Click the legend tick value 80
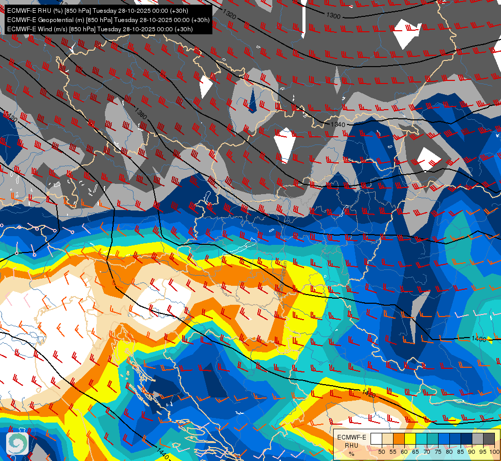501x461 pixels. pyautogui.click(x=449, y=452)
